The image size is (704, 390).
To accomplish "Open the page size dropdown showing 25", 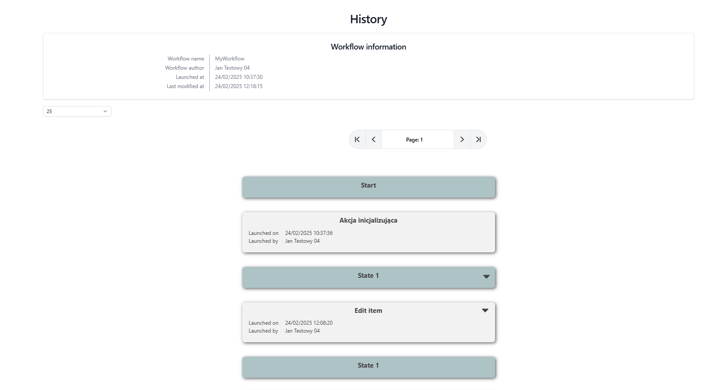I will 77,111.
